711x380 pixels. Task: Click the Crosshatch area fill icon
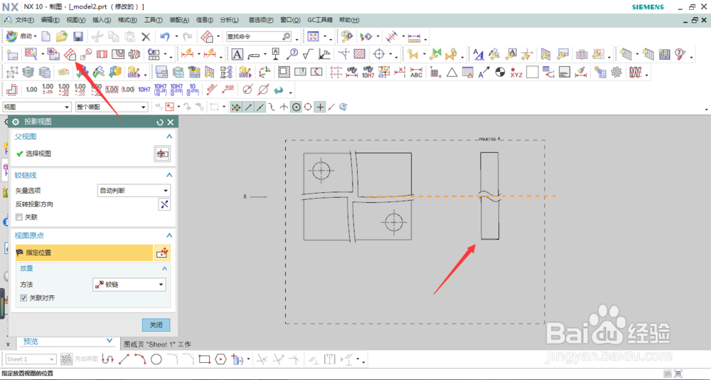(x=360, y=55)
